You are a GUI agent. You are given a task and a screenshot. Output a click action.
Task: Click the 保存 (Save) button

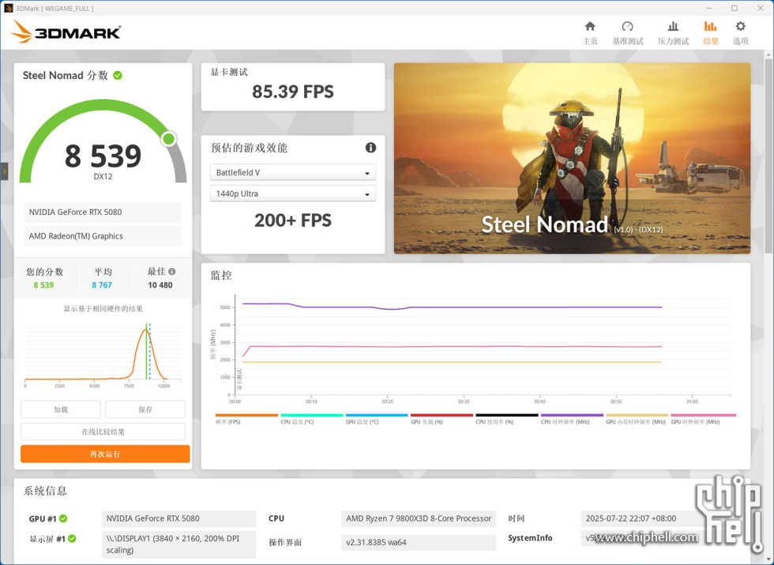tap(145, 409)
